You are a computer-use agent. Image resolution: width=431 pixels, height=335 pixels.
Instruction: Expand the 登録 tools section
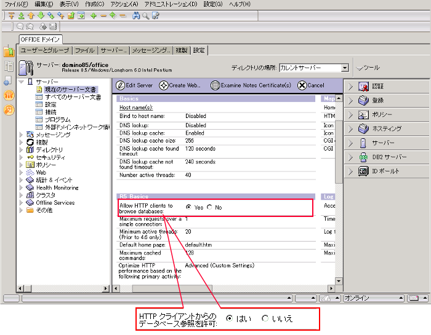point(350,100)
